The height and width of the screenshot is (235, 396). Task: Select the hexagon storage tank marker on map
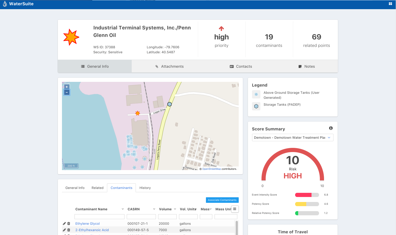pos(170,104)
